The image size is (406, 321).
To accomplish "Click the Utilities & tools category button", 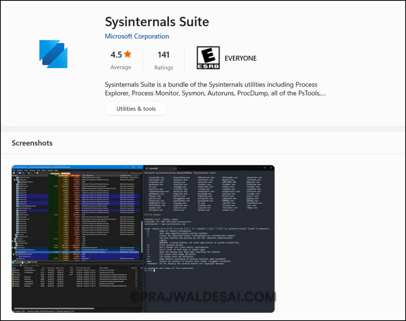I will [x=136, y=108].
